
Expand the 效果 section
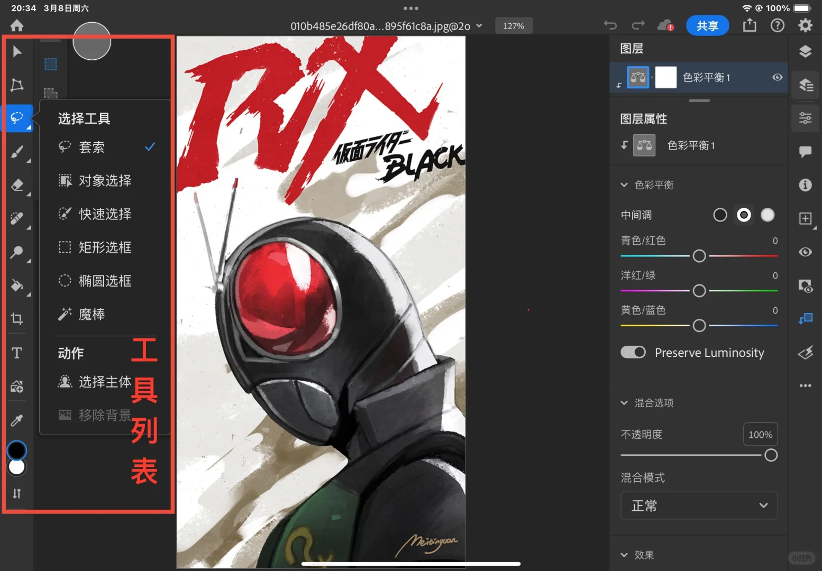pyautogui.click(x=624, y=555)
